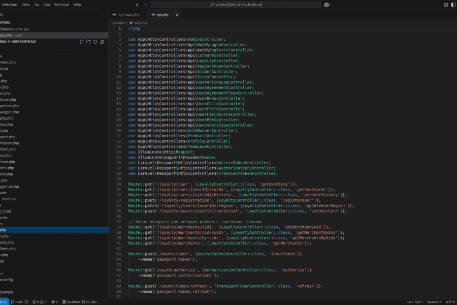Open the Terminal menu
Viewport: 457px width, 305px height.
point(61,5)
